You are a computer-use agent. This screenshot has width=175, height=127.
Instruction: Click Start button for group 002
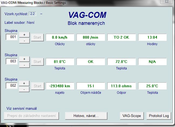point(38,86)
